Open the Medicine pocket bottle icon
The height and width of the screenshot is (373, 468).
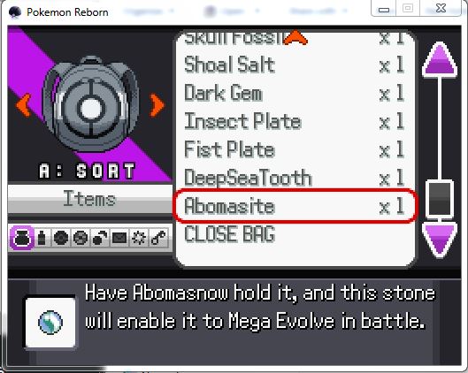(42, 238)
